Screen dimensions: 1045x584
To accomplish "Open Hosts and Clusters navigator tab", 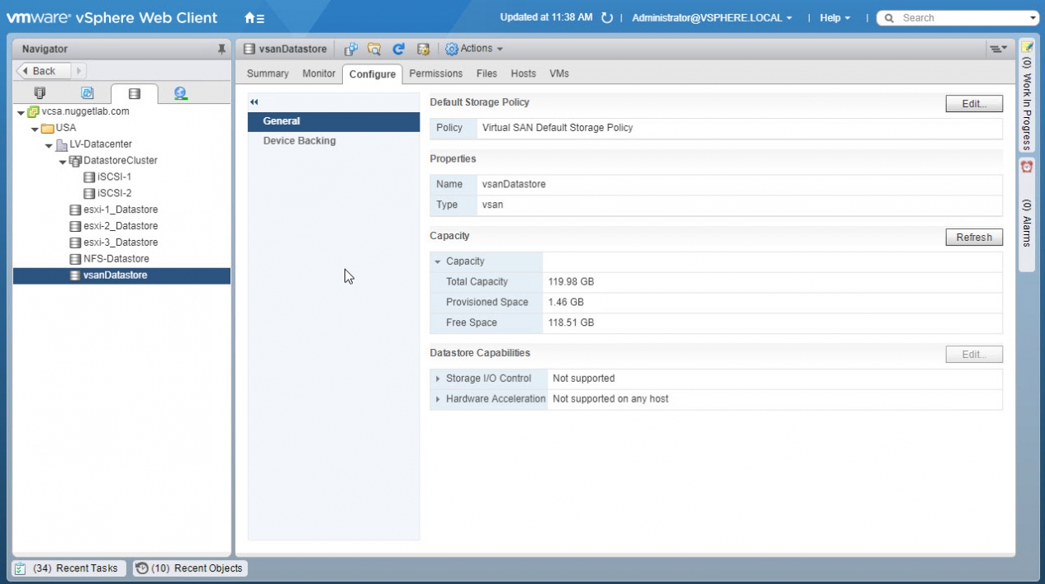I will coord(40,93).
